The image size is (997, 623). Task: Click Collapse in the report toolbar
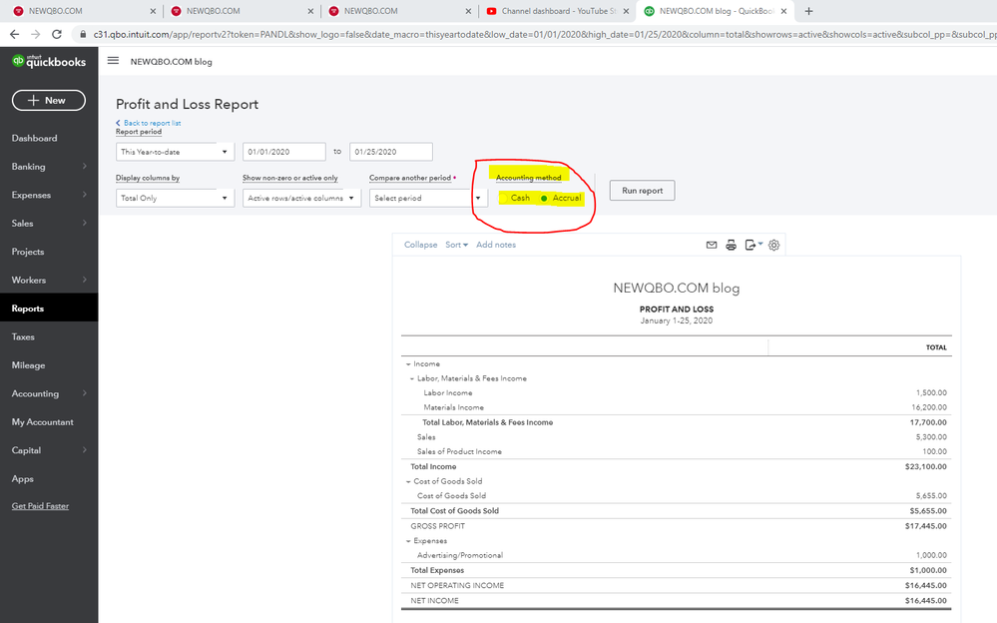point(421,245)
